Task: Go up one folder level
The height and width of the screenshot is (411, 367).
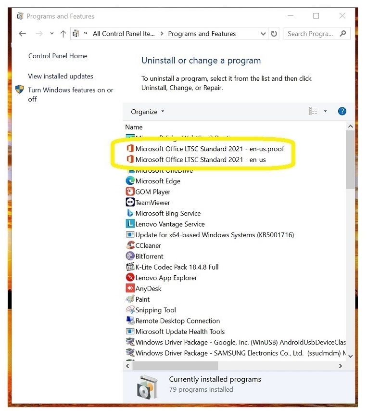Action: pyautogui.click(x=63, y=34)
